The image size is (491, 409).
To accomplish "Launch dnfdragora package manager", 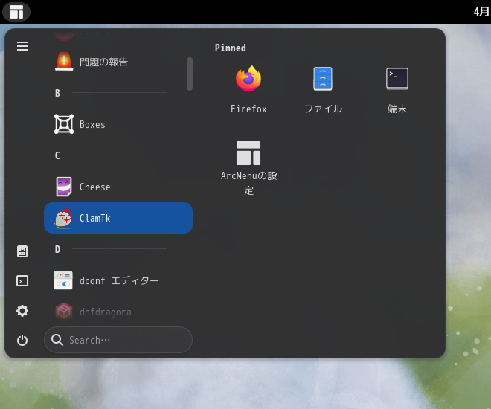I will click(118, 312).
